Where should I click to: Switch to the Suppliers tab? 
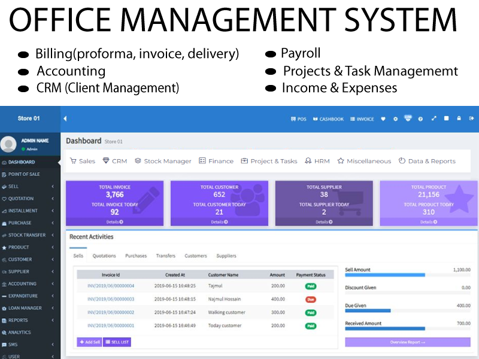point(226,255)
